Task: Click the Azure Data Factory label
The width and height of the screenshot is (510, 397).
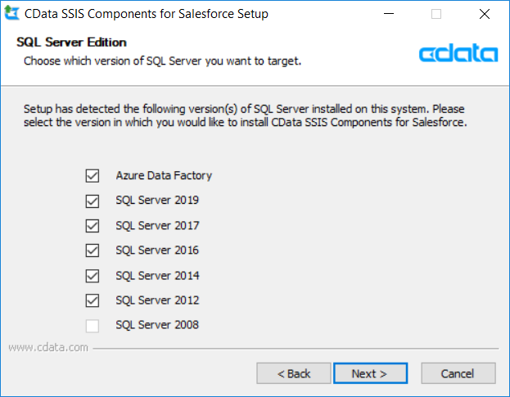Action: (x=164, y=175)
